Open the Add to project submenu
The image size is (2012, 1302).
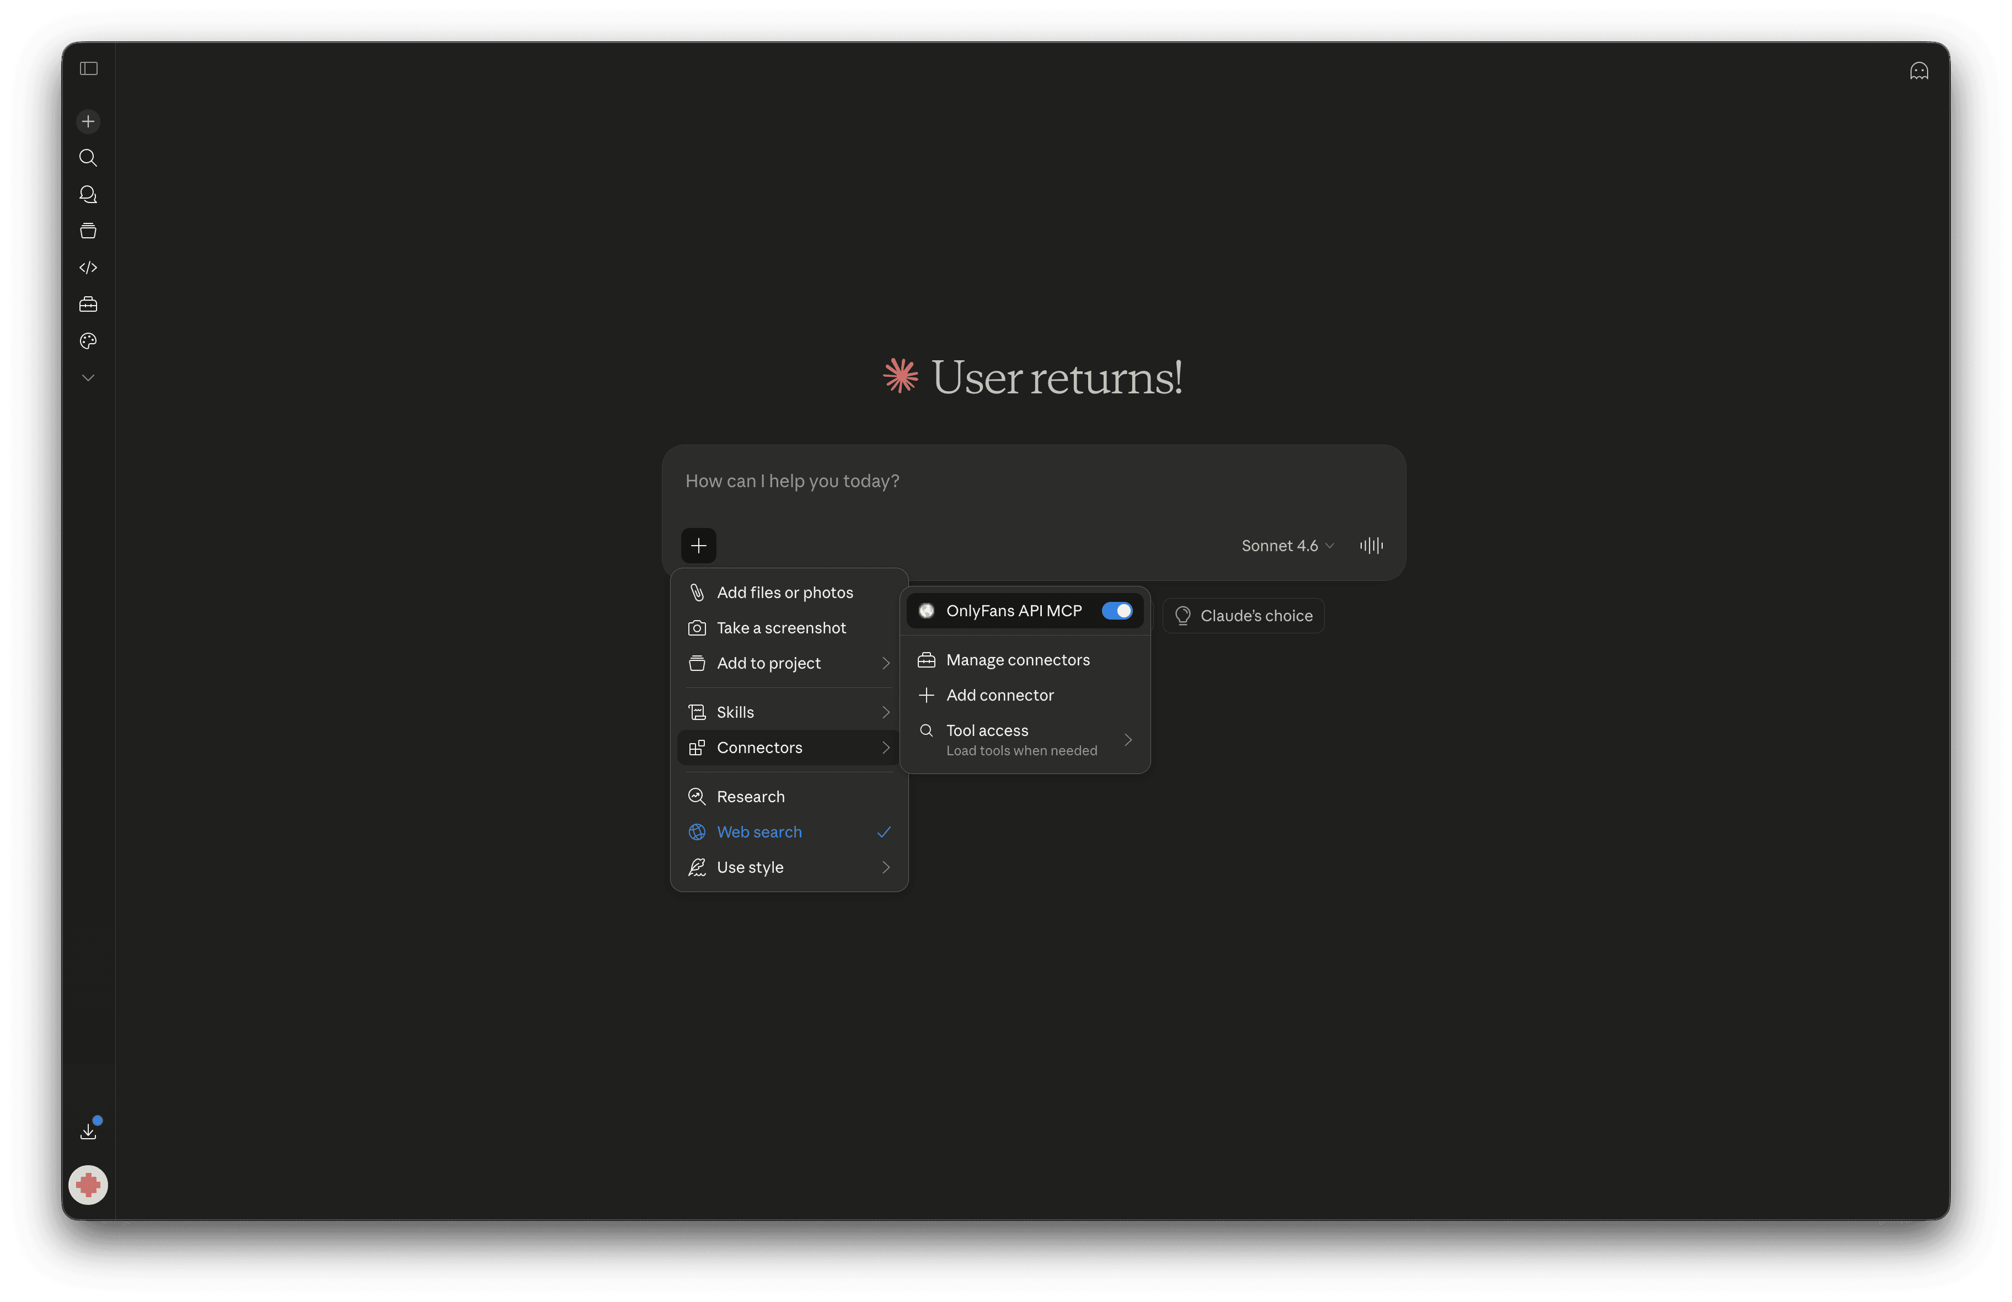tap(788, 664)
